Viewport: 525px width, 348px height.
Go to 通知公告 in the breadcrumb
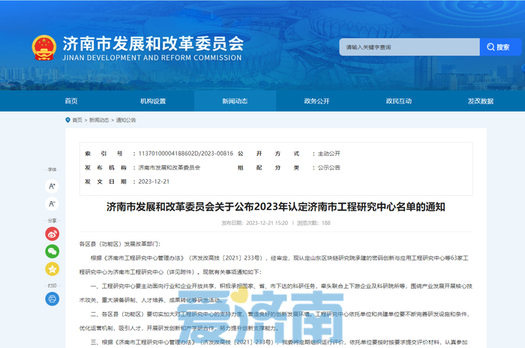tap(126, 120)
